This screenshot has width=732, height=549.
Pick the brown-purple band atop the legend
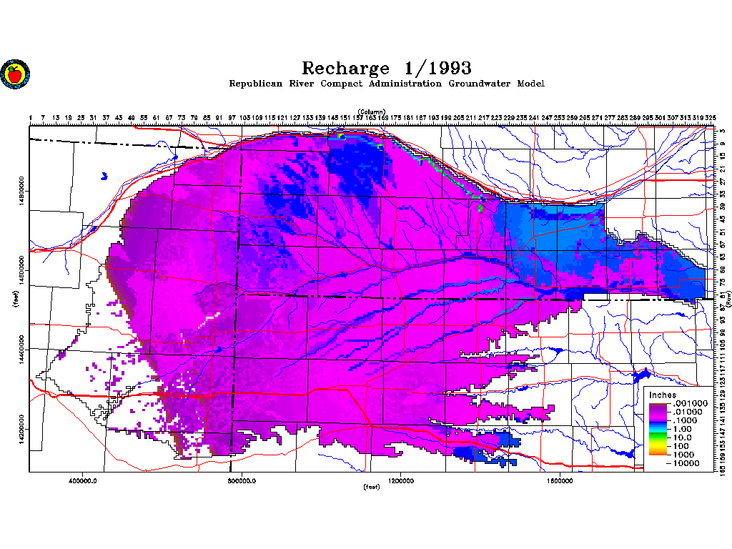[657, 405]
